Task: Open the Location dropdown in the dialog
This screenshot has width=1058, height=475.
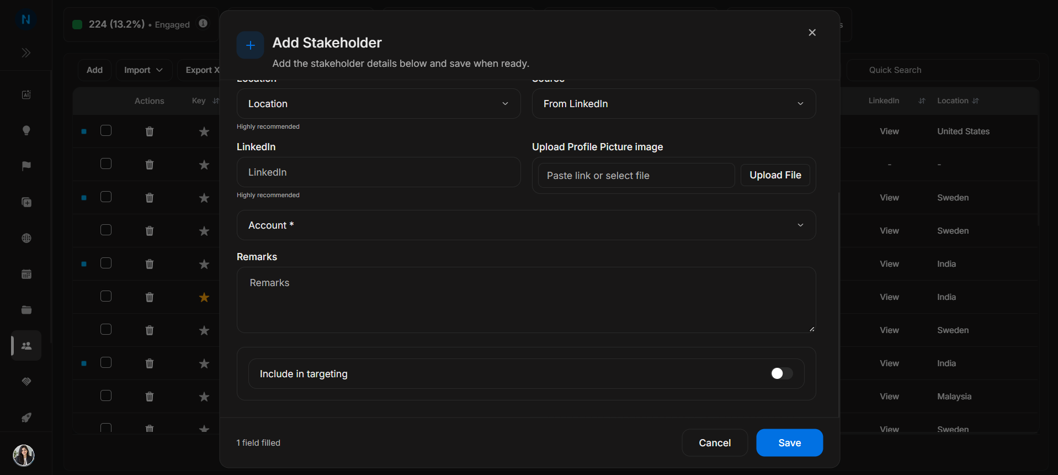Action: click(x=379, y=104)
